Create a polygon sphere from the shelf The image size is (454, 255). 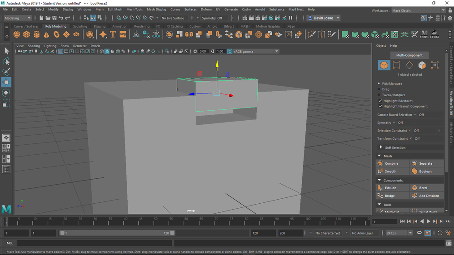(17, 35)
